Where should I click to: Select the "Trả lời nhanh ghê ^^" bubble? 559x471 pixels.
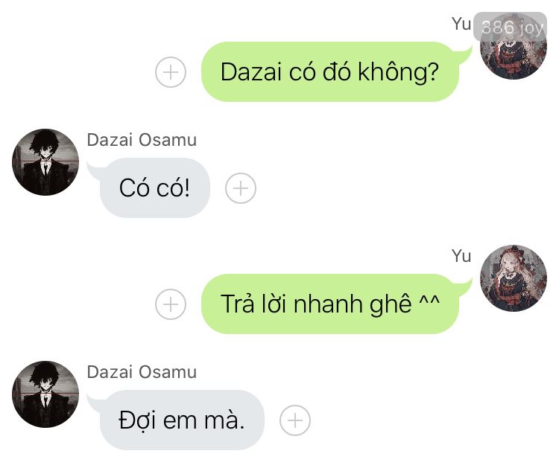coord(329,304)
